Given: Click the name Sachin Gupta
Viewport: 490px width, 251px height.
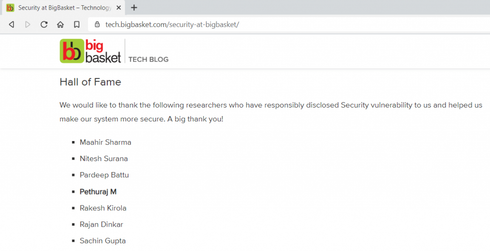Looking at the screenshot, I should (102, 240).
